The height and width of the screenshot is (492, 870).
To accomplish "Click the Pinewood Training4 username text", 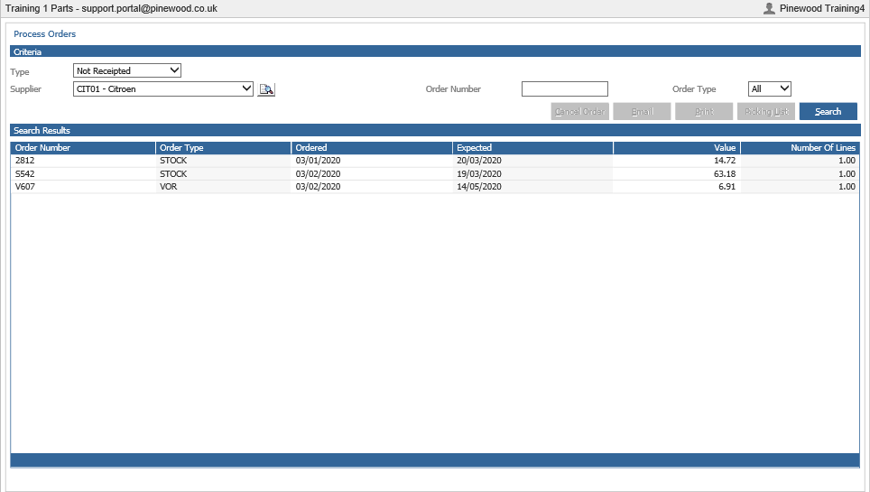I will 822,8.
